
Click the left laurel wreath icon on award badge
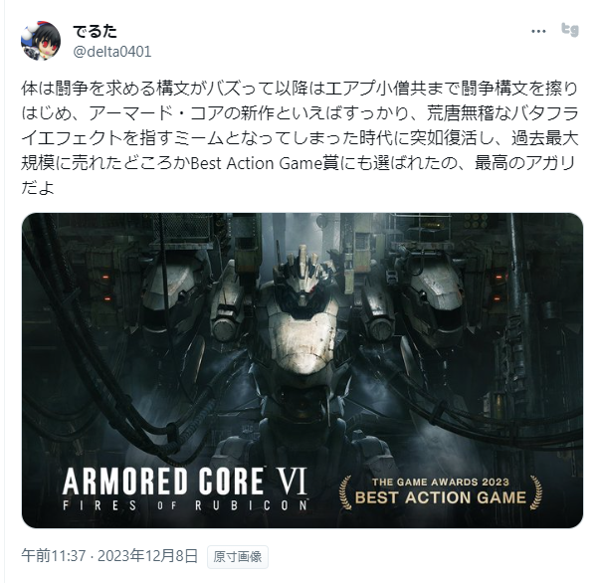pyautogui.click(x=346, y=492)
